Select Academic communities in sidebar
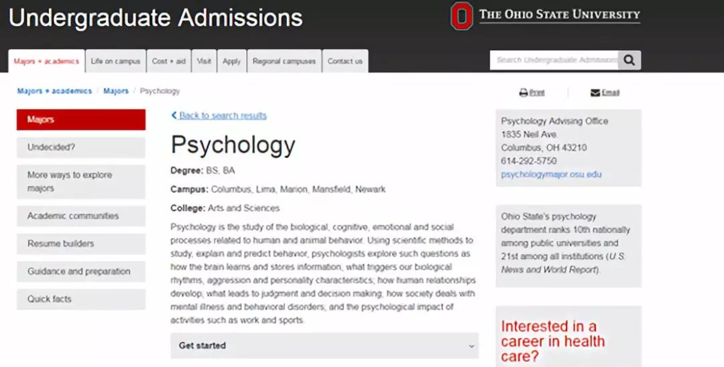Viewport: 724px width, 367px height. [x=81, y=216]
